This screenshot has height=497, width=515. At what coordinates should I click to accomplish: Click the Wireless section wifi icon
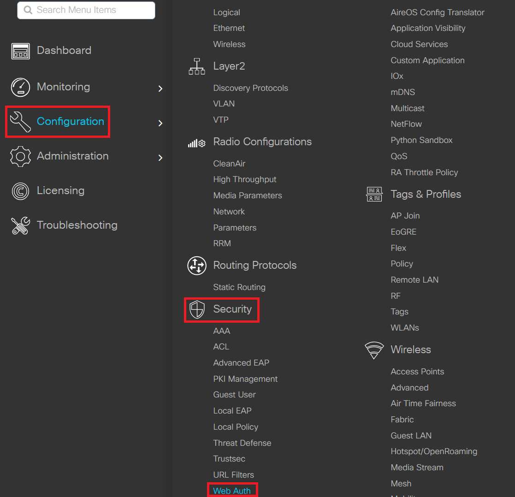374,350
